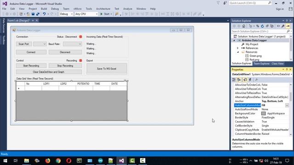
Task: Open File Explorer from the taskbar
Action: click(27, 160)
